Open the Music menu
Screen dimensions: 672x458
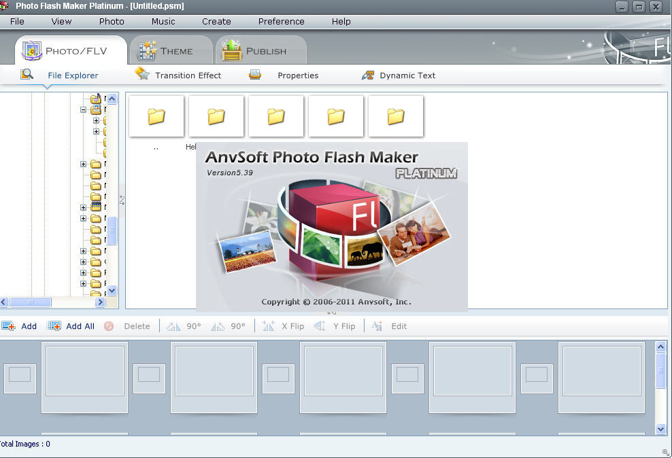tap(163, 21)
